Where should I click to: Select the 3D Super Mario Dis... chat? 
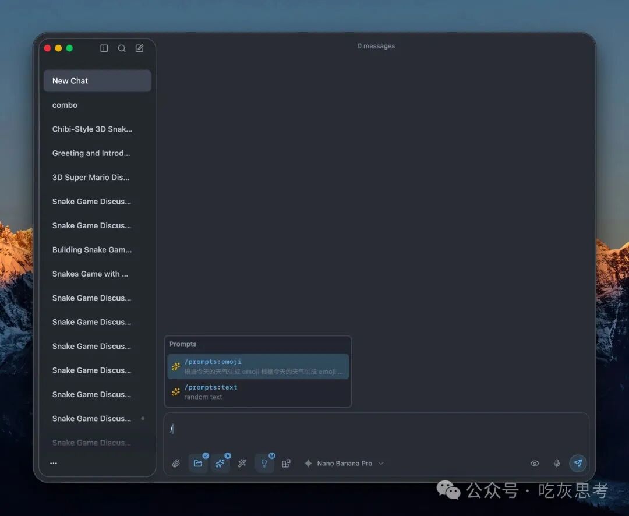[x=97, y=177]
